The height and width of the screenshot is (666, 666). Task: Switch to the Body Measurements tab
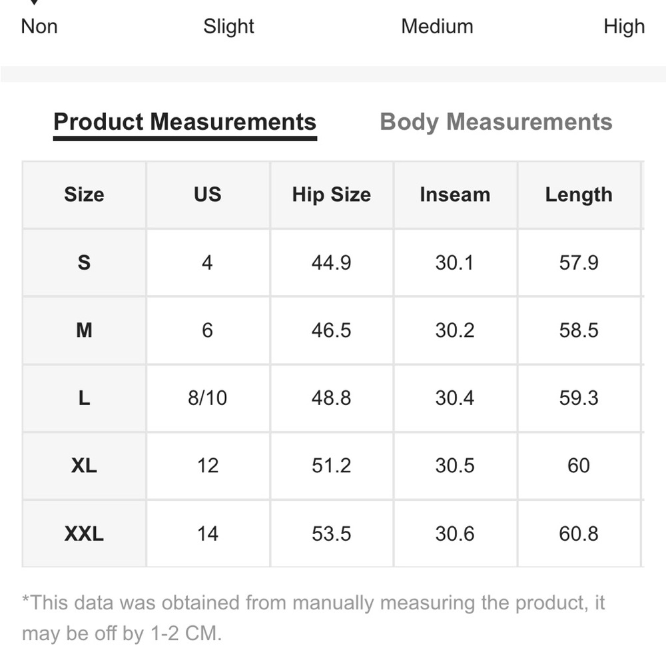(496, 122)
